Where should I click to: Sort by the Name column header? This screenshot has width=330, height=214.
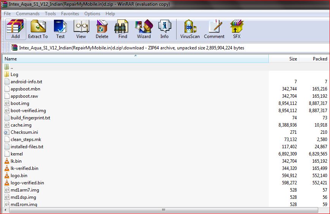[x=135, y=59]
